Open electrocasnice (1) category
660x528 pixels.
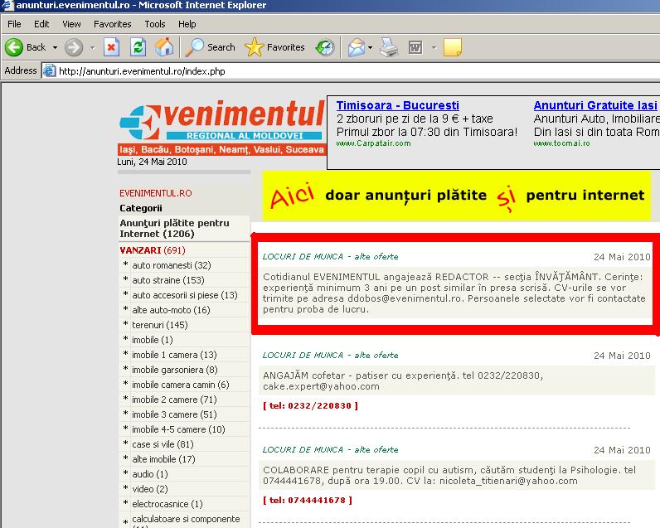tap(167, 504)
